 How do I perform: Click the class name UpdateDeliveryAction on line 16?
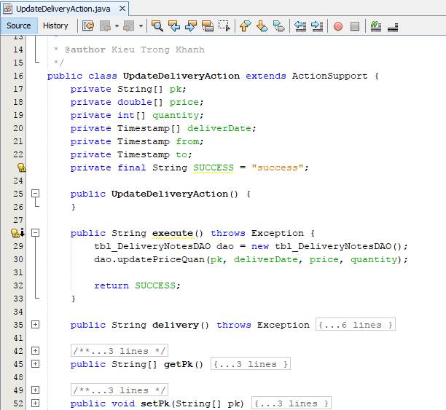pyautogui.click(x=181, y=76)
